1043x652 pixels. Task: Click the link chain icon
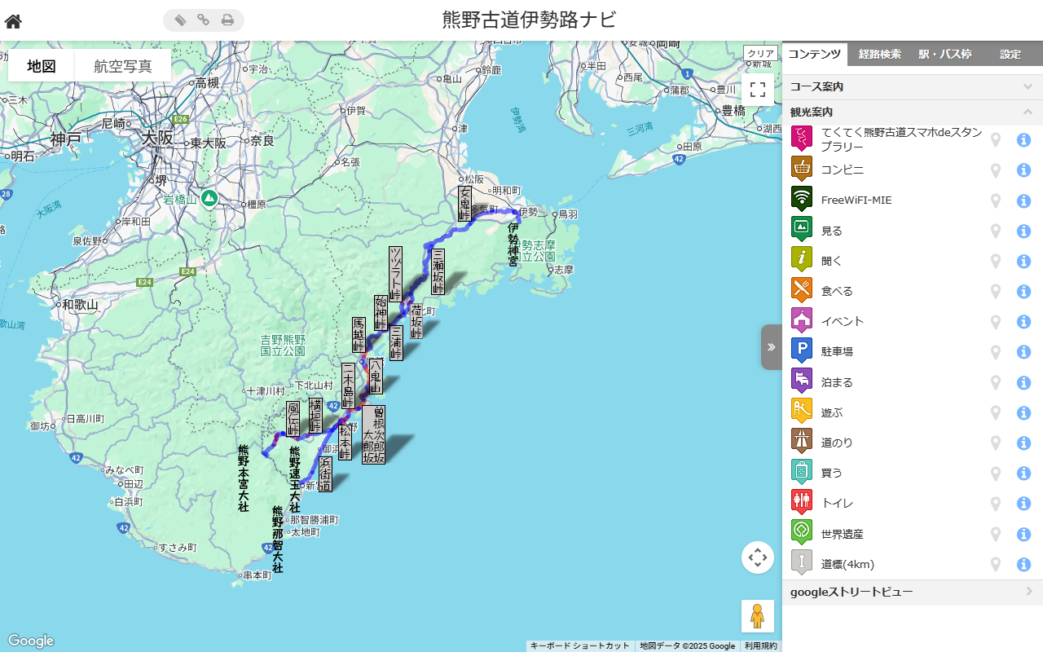click(x=204, y=20)
